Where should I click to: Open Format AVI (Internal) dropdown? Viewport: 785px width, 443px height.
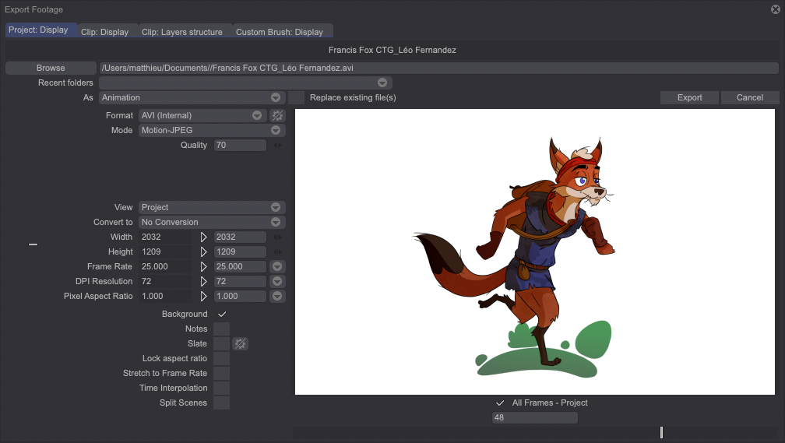202,116
